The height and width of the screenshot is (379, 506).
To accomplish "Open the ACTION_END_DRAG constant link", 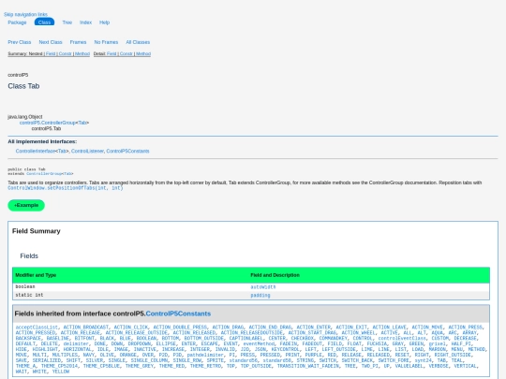I will pos(270,328).
